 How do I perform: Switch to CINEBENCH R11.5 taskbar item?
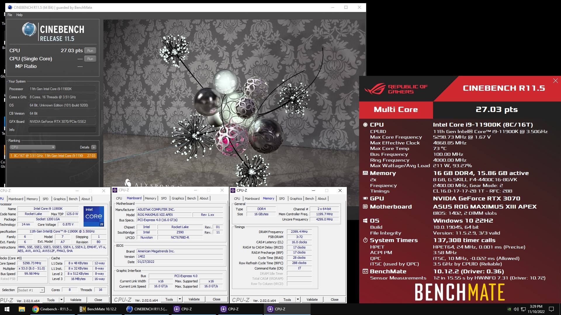[147, 309]
